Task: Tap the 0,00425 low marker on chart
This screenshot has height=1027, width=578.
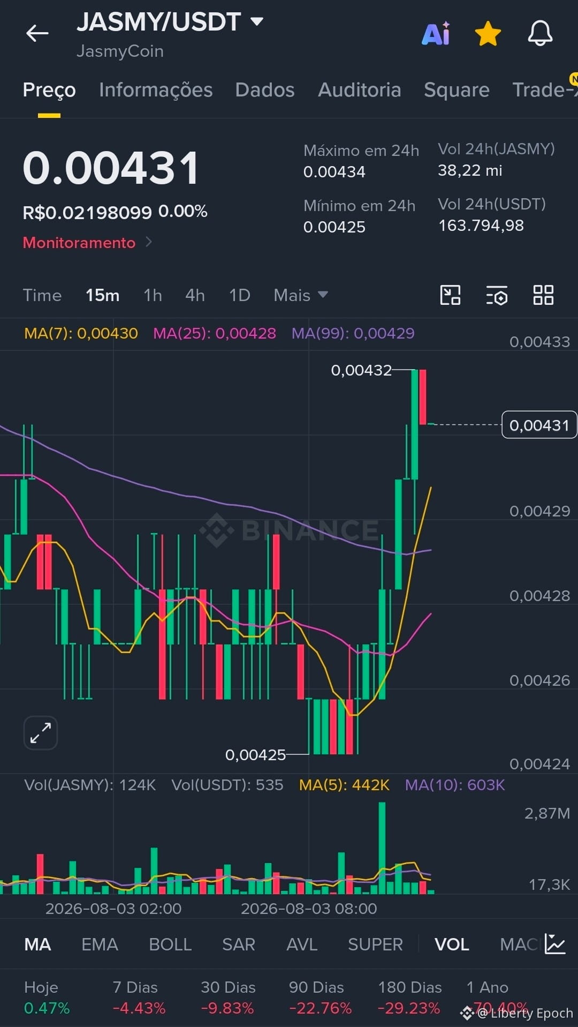Action: [255, 755]
